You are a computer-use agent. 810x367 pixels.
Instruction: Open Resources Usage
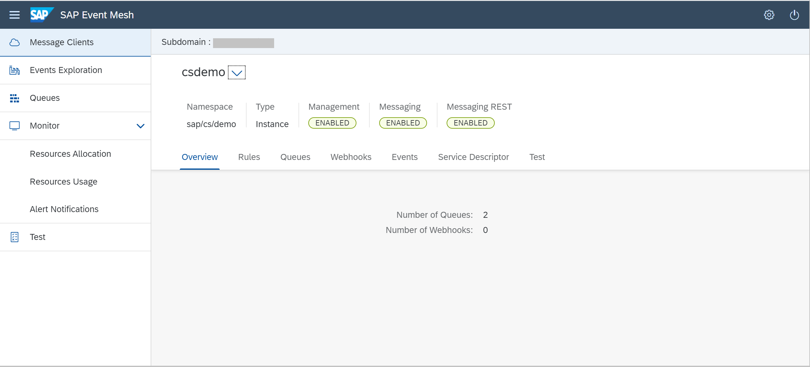(75, 182)
